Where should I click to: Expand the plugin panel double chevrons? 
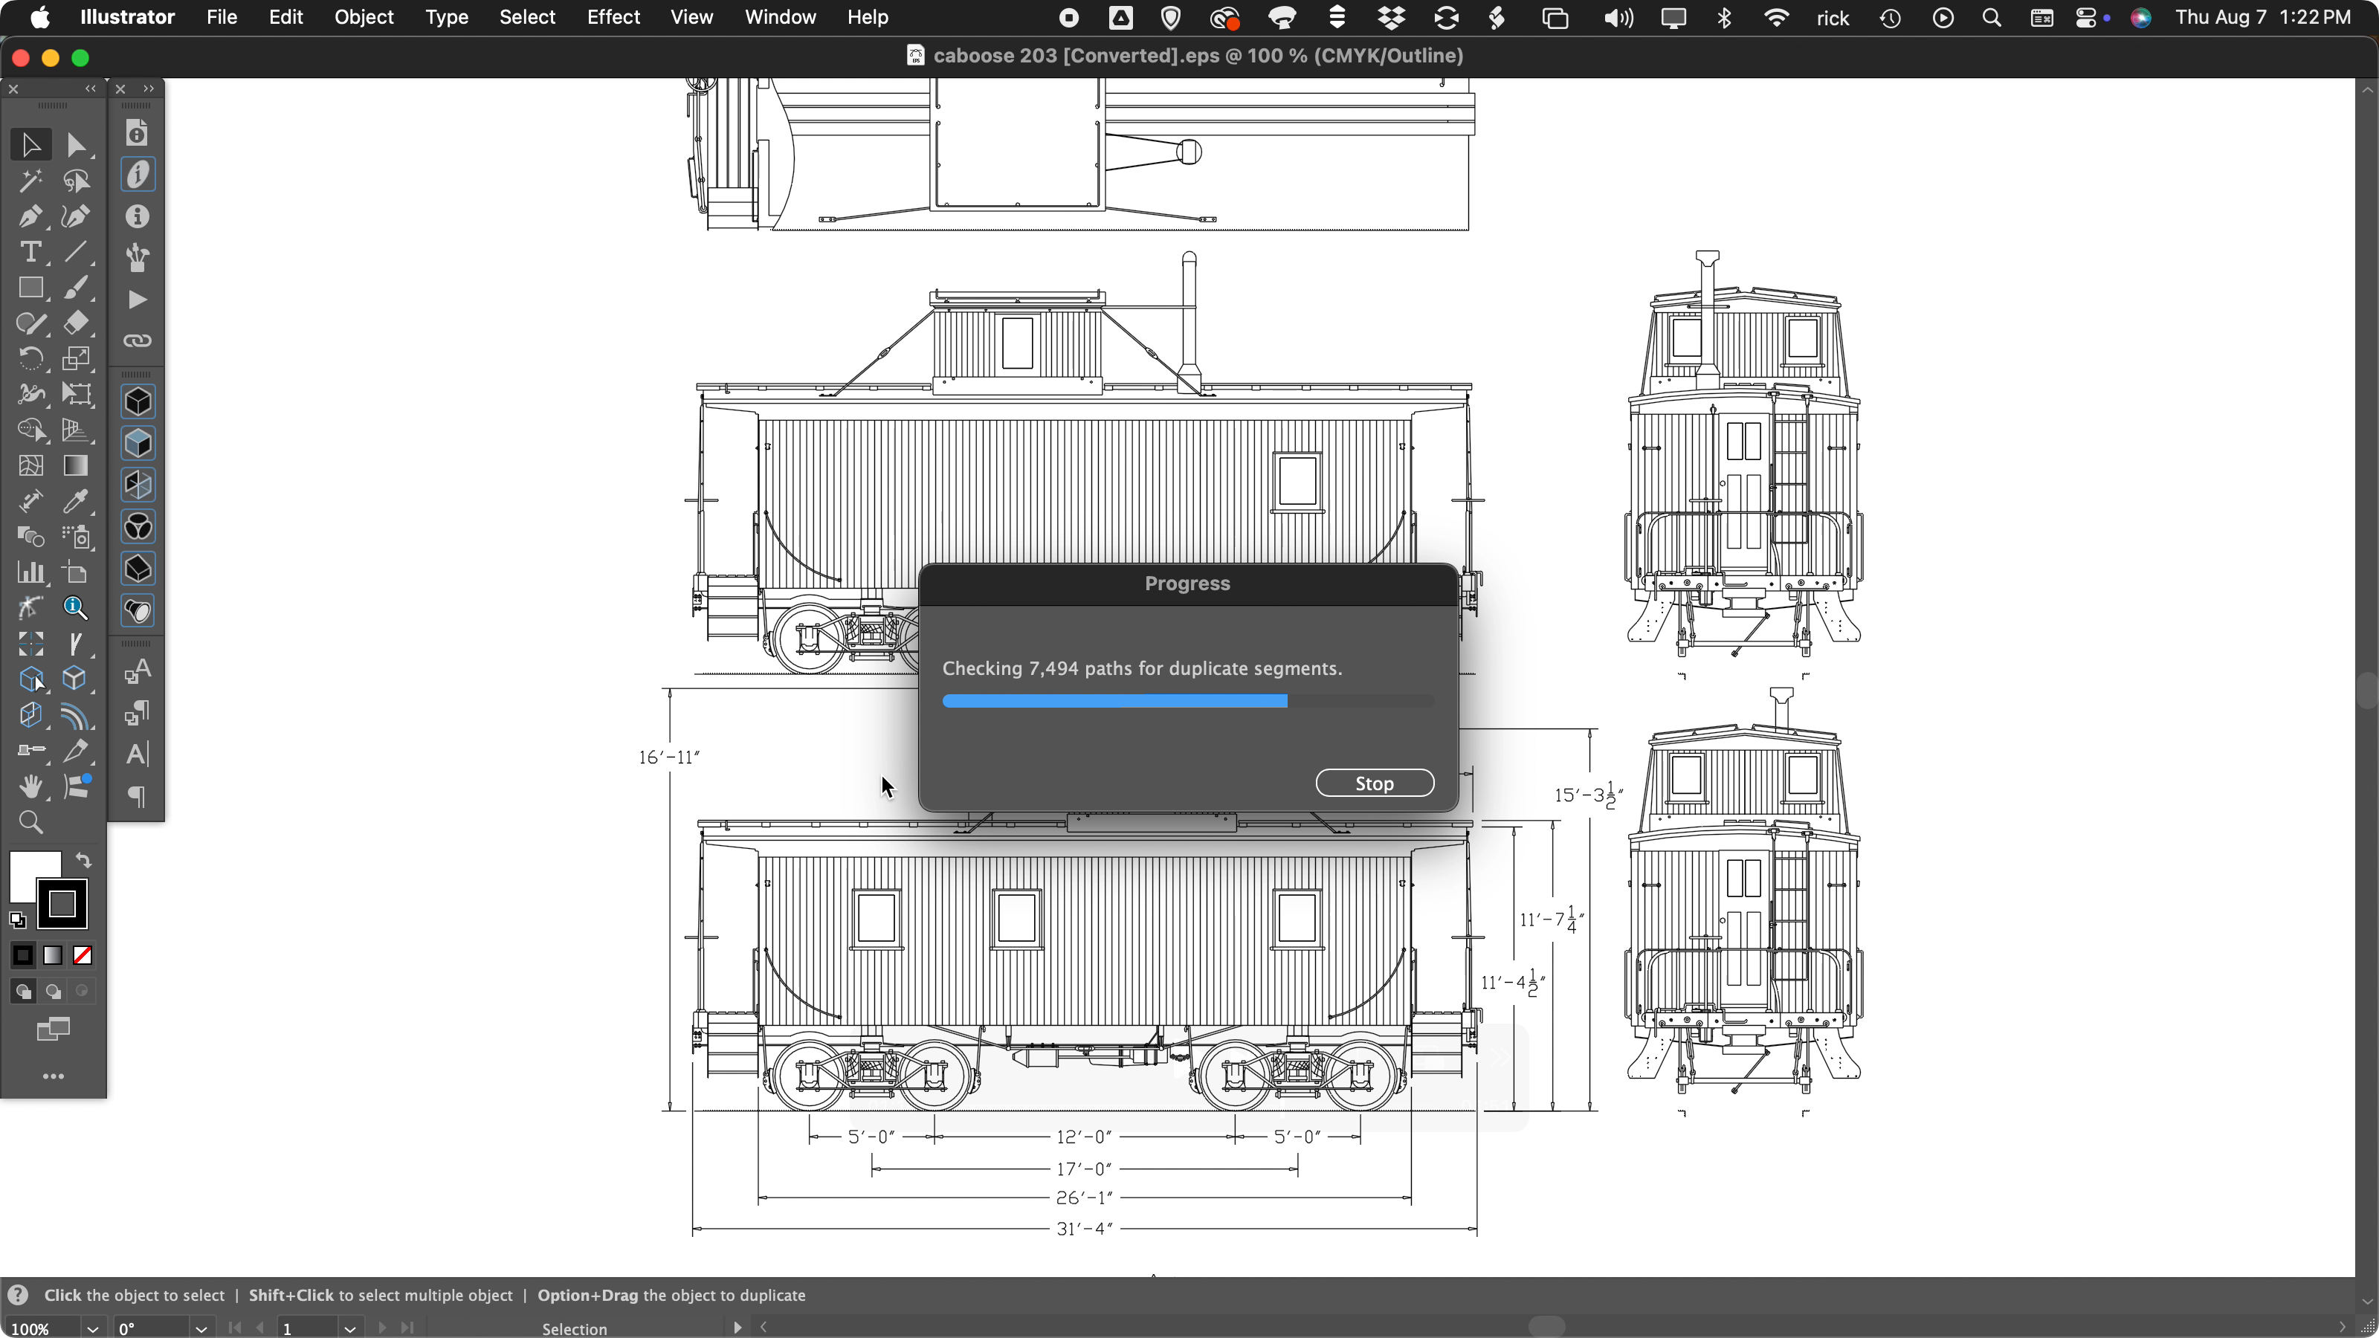[149, 88]
